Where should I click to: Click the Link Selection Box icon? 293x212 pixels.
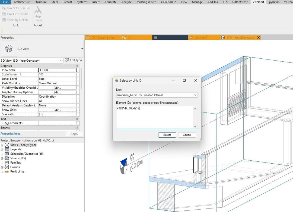coord(4,8)
